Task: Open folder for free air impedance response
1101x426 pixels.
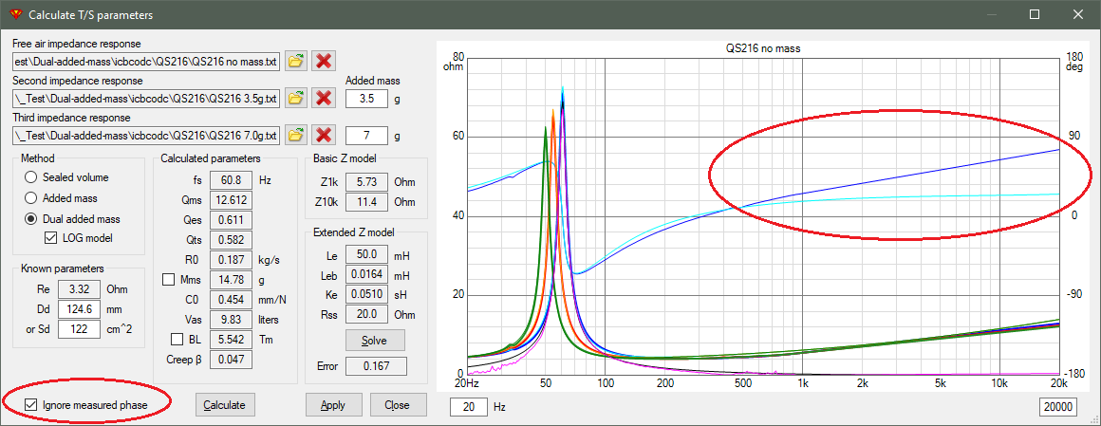Action: [295, 61]
